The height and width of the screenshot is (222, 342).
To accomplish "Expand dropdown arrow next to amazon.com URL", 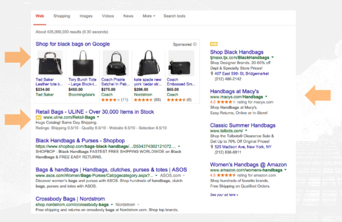I will tap(285, 170).
